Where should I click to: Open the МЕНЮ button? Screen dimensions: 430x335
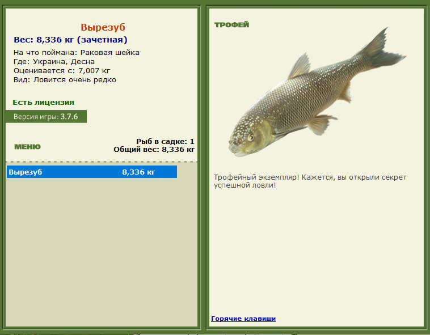click(27, 147)
